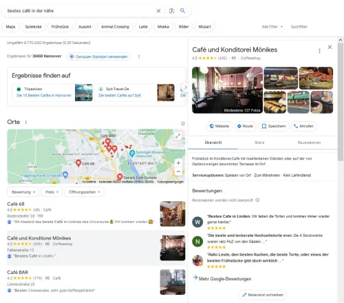Click the (435) review count in panel
The image size is (344, 303).
222,58
